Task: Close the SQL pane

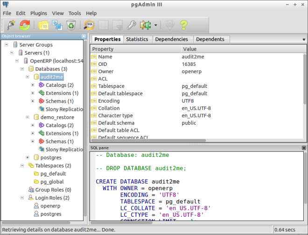Action: [304, 148]
